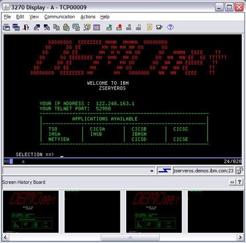The height and width of the screenshot is (243, 246).
Task: Click the Play Macro green arrow icon
Action: [110, 28]
